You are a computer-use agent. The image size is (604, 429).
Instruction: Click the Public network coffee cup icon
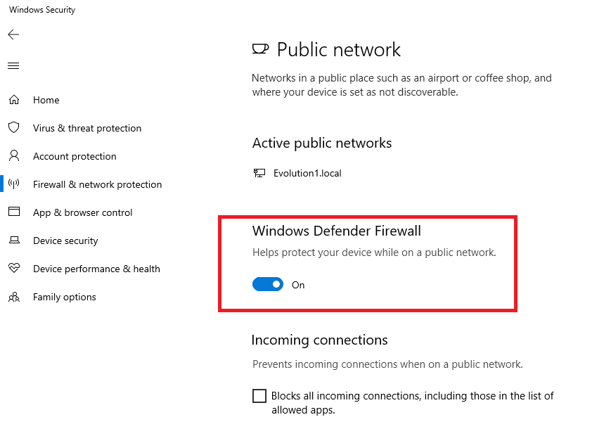click(x=260, y=49)
